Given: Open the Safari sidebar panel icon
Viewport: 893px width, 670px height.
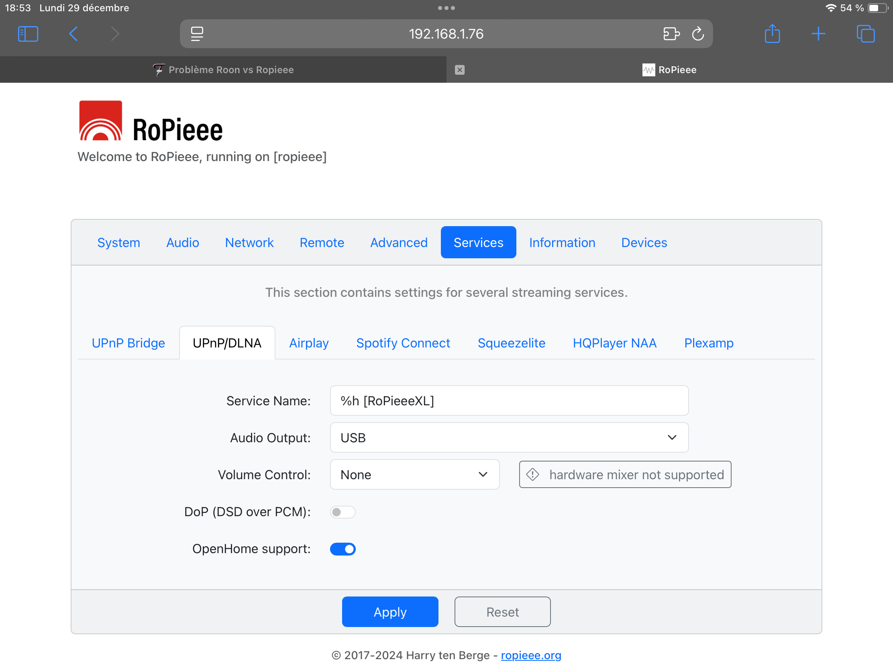Looking at the screenshot, I should (x=28, y=33).
